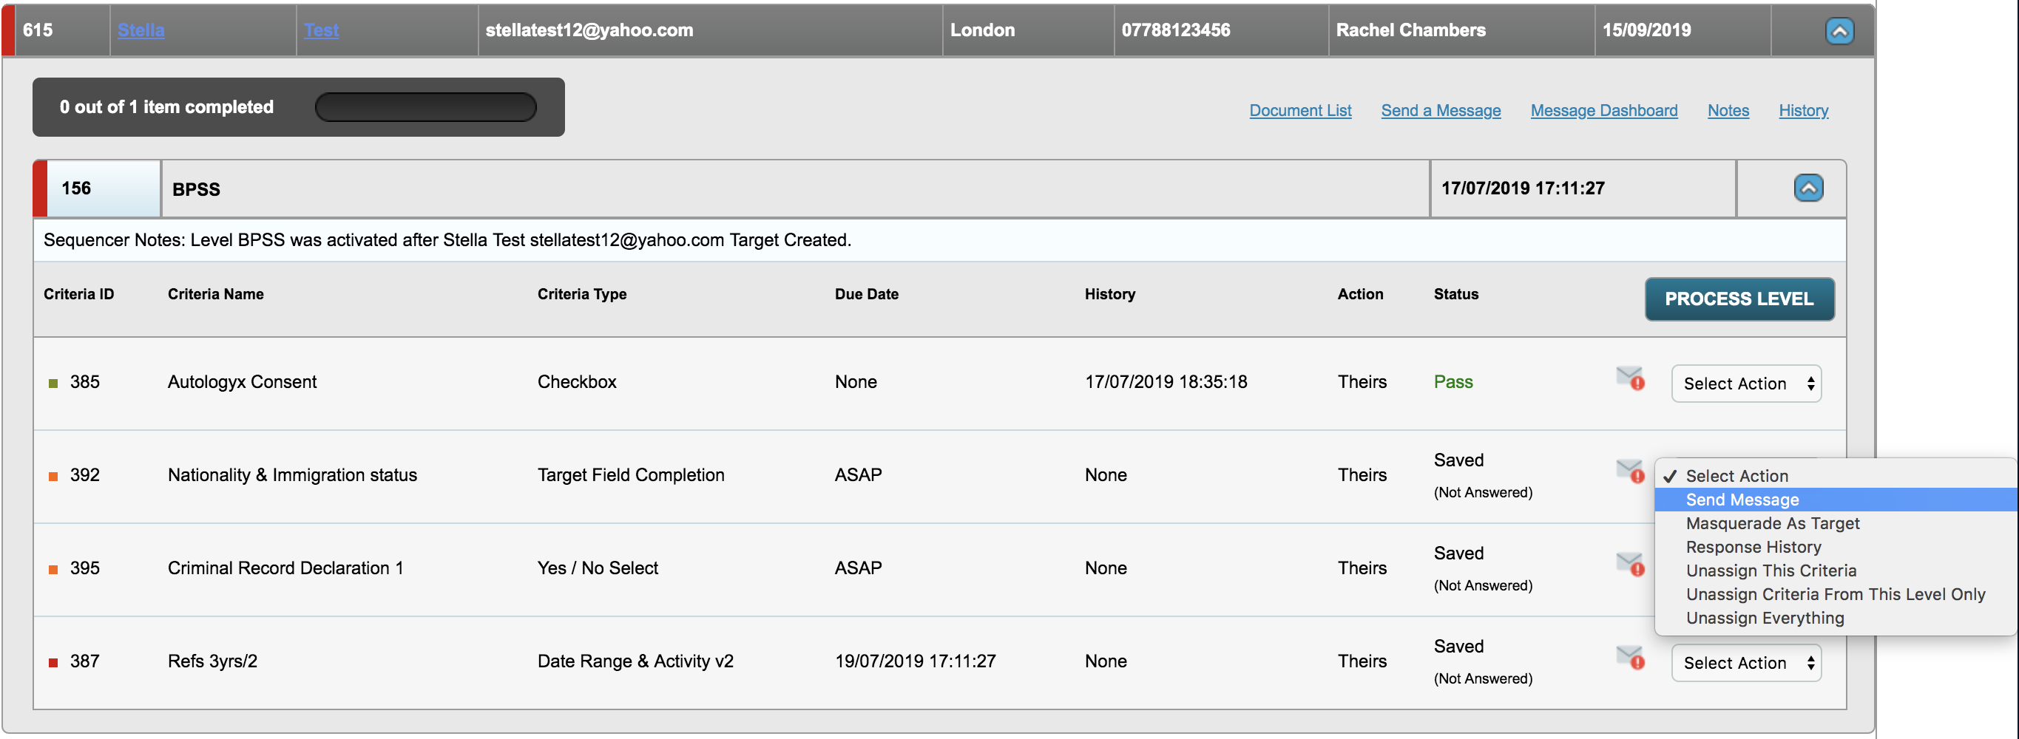
Task: Open the Notes link
Action: coord(1728,110)
